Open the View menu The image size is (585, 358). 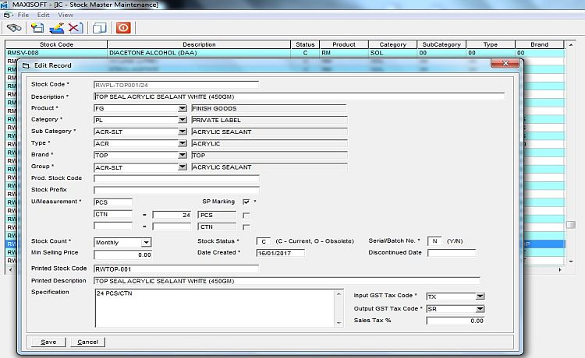tap(66, 15)
